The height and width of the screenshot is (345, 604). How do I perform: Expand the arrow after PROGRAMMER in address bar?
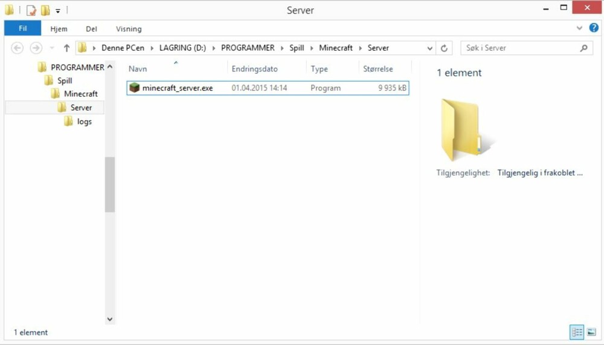click(282, 48)
